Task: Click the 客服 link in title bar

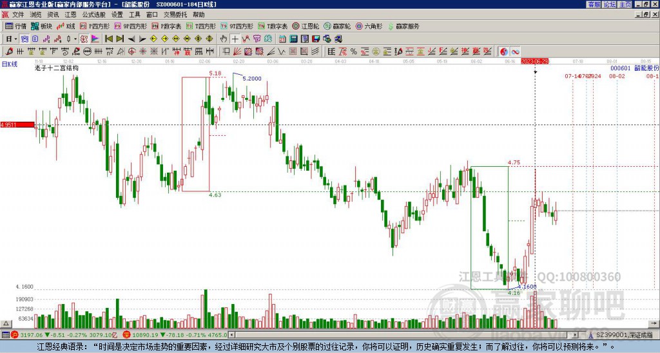Action: (x=594, y=5)
